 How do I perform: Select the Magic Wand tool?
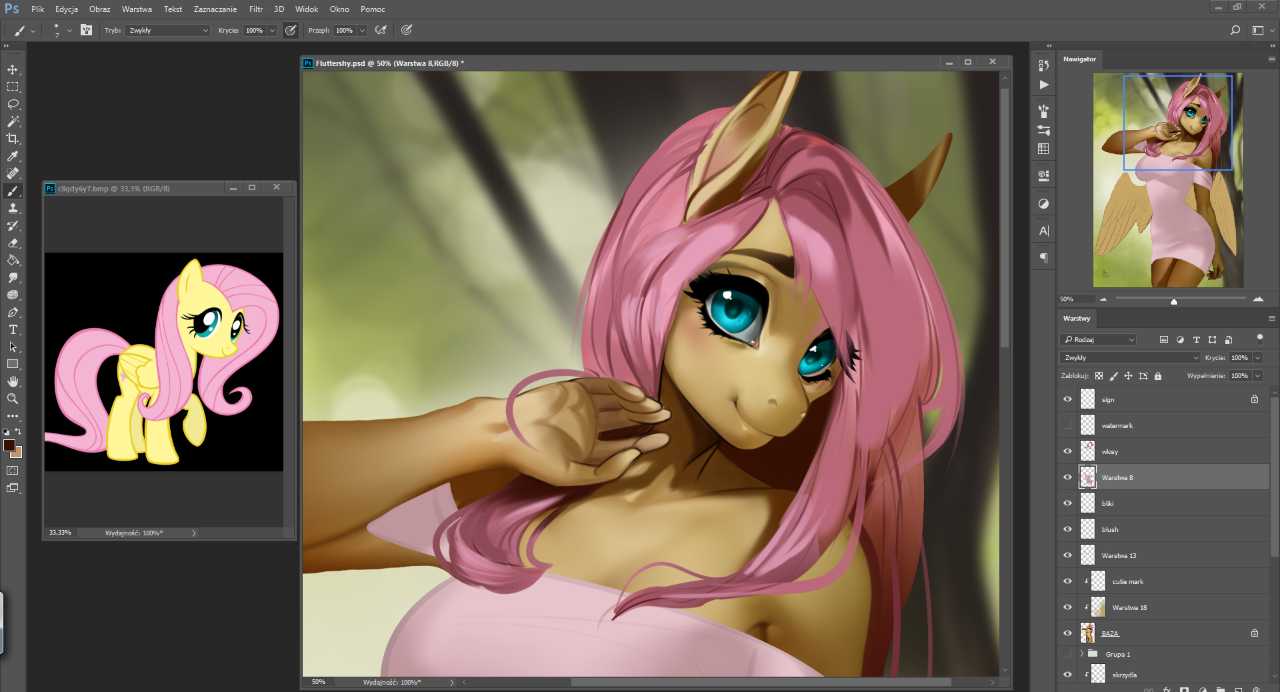[x=13, y=121]
